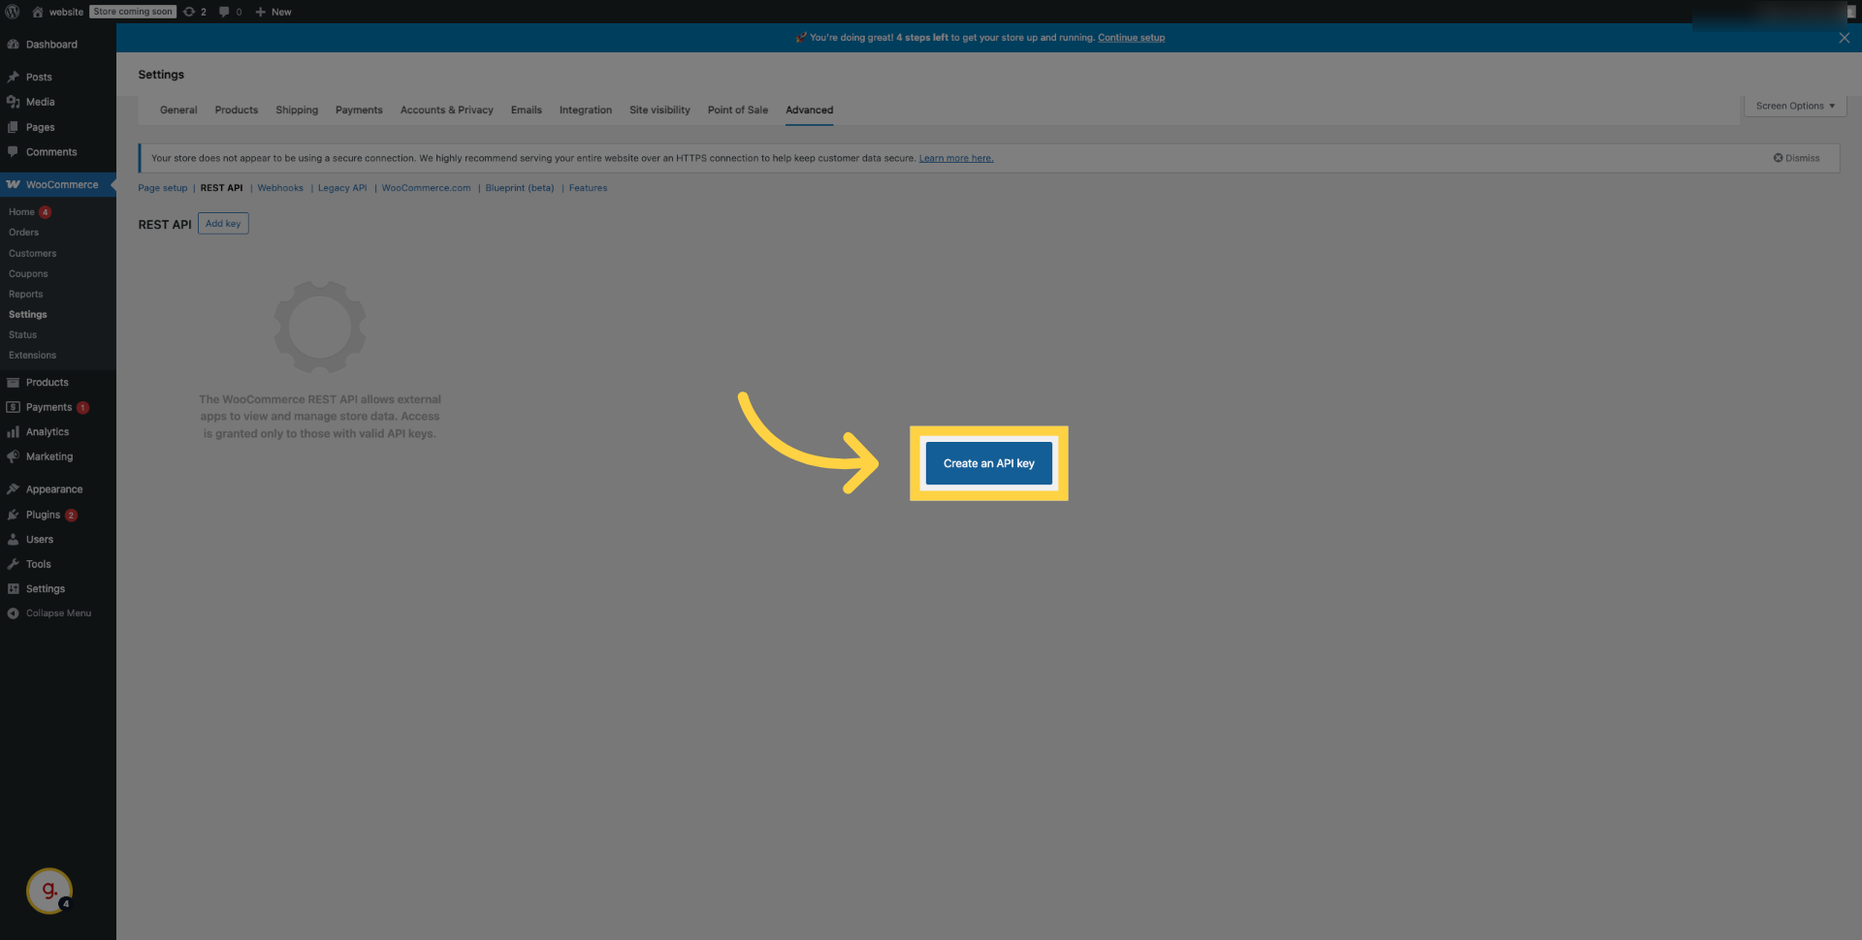The image size is (1862, 940).
Task: Click the Marketing megaphone icon
Action: 14,456
